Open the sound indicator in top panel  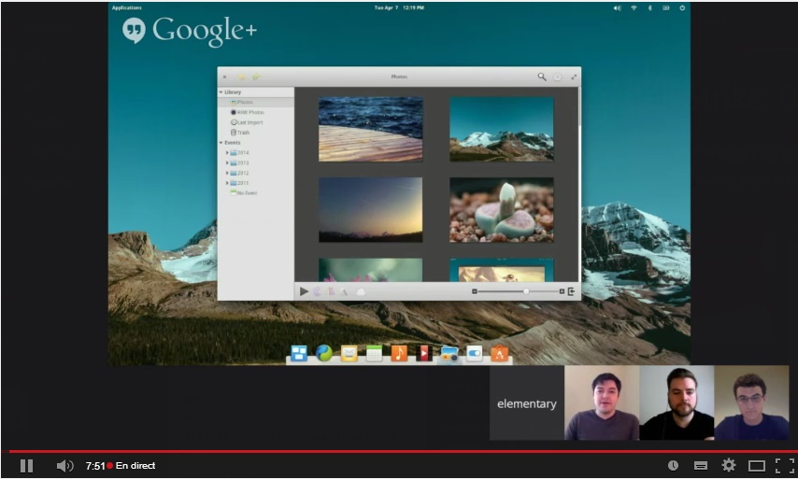pos(618,8)
